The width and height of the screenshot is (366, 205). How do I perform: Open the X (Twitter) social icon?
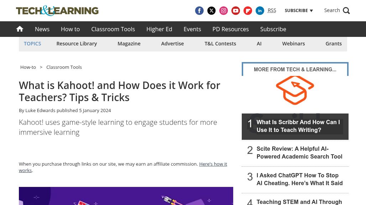pos(211,11)
